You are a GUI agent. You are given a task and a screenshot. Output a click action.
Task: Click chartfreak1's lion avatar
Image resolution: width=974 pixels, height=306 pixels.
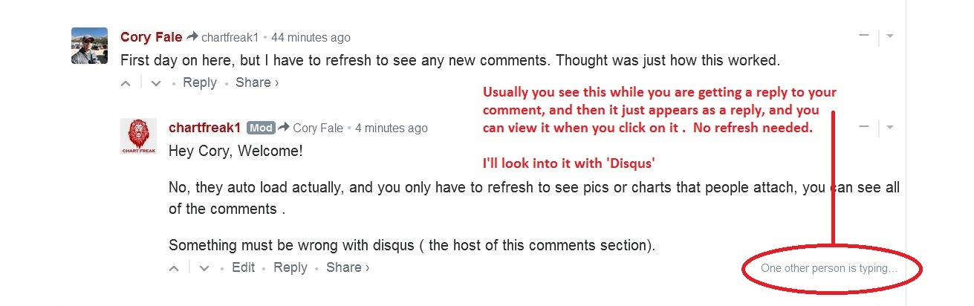[138, 137]
